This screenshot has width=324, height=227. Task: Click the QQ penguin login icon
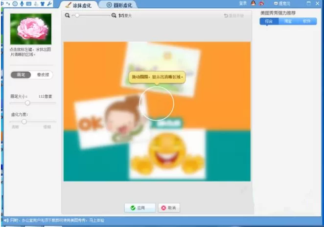253,3
